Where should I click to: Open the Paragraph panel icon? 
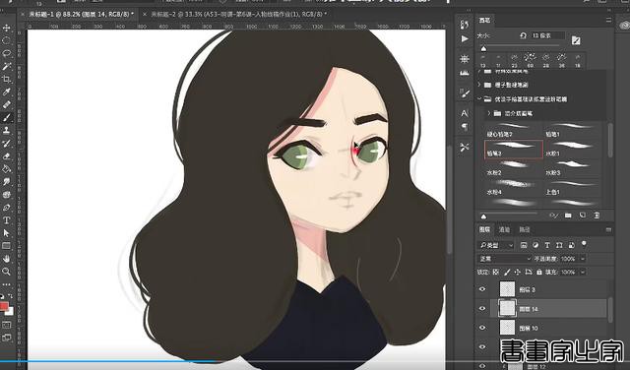point(465,127)
